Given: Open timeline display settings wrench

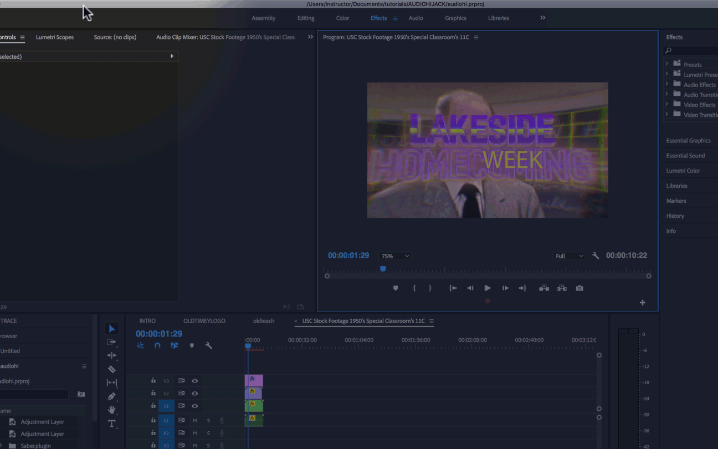Looking at the screenshot, I should point(208,345).
